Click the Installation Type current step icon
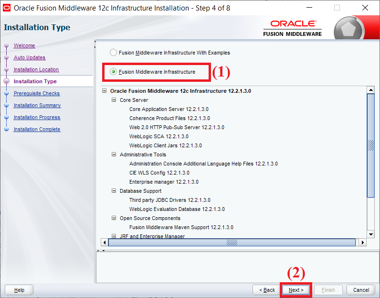 7,81
